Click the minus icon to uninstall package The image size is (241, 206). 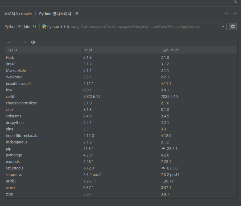pos(17,42)
